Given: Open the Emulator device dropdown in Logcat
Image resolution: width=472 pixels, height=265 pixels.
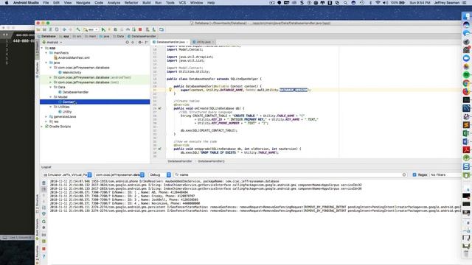Looking at the screenshot, I should coord(67,174).
